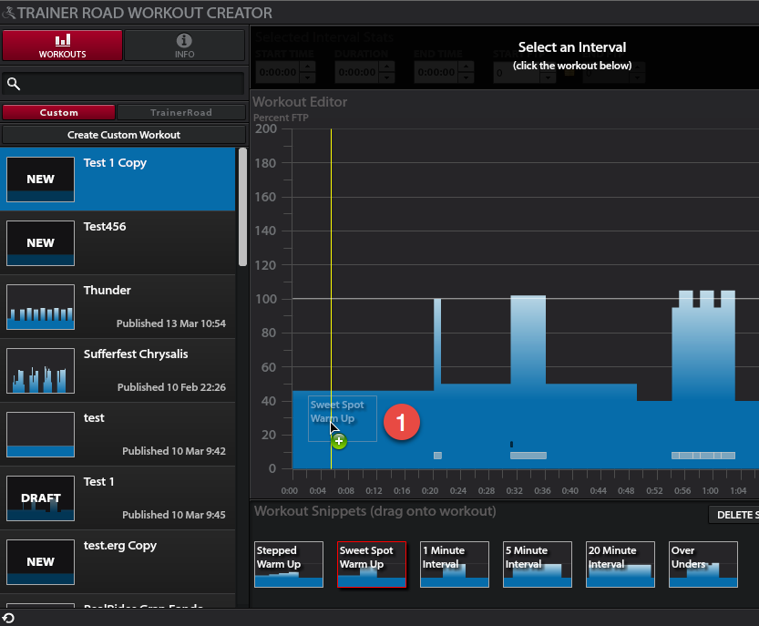
Task: Click the over-under interval block near 1:00
Action: (x=703, y=346)
